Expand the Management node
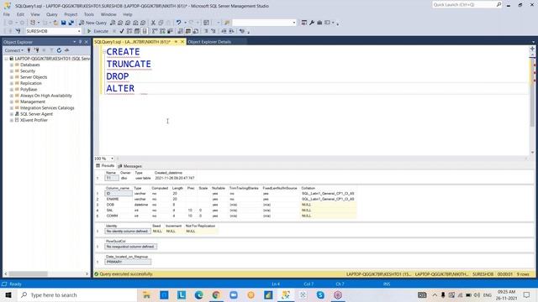This screenshot has height=302, width=538. (x=11, y=102)
